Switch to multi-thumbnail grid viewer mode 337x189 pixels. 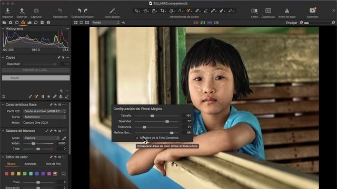[76, 23]
